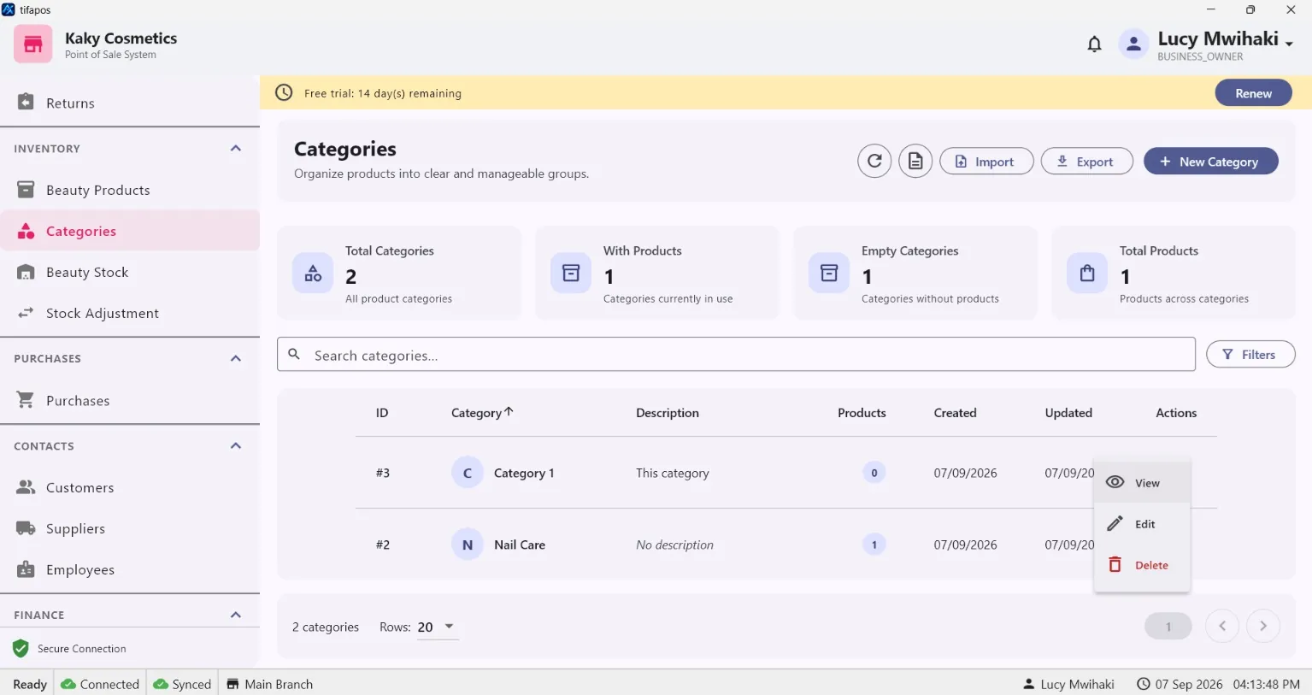Click the '2 categories' count text
Image resolution: width=1312 pixels, height=695 pixels.
coord(326,627)
